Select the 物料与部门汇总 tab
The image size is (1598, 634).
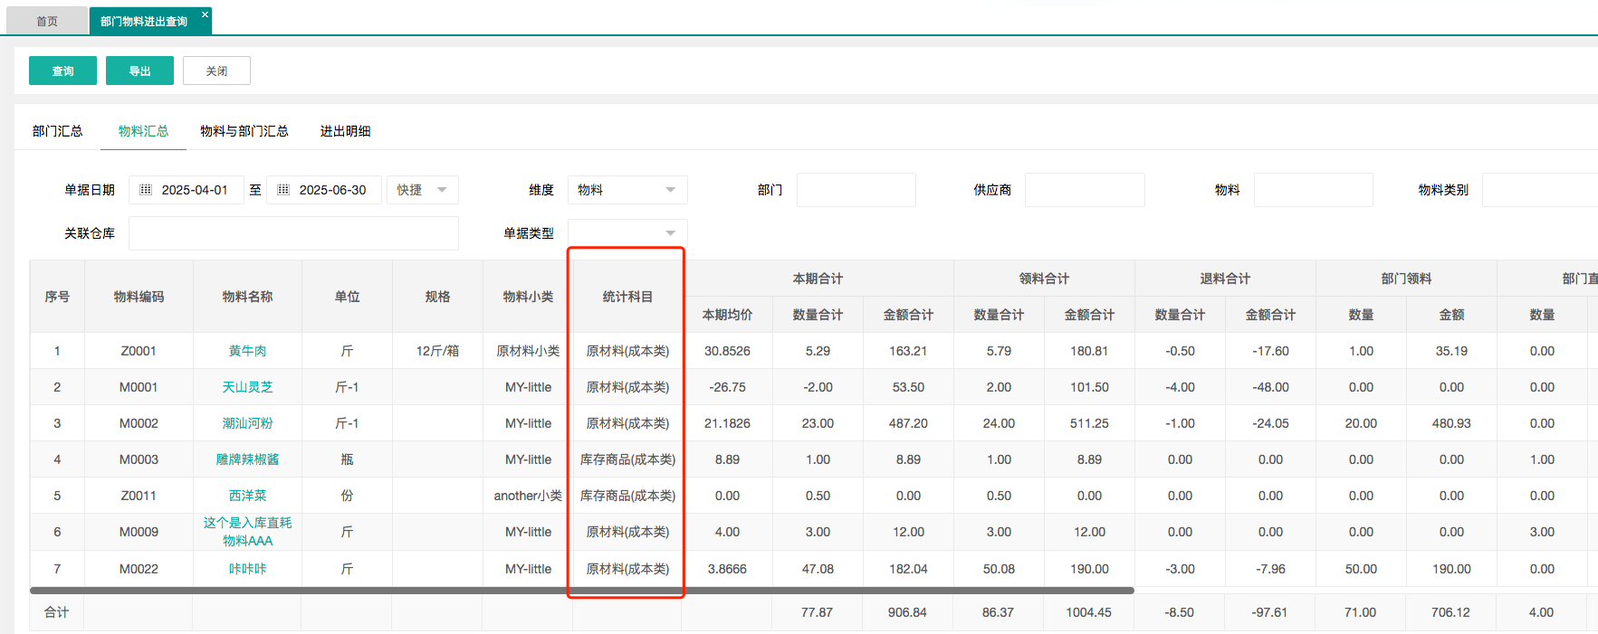[x=244, y=131]
